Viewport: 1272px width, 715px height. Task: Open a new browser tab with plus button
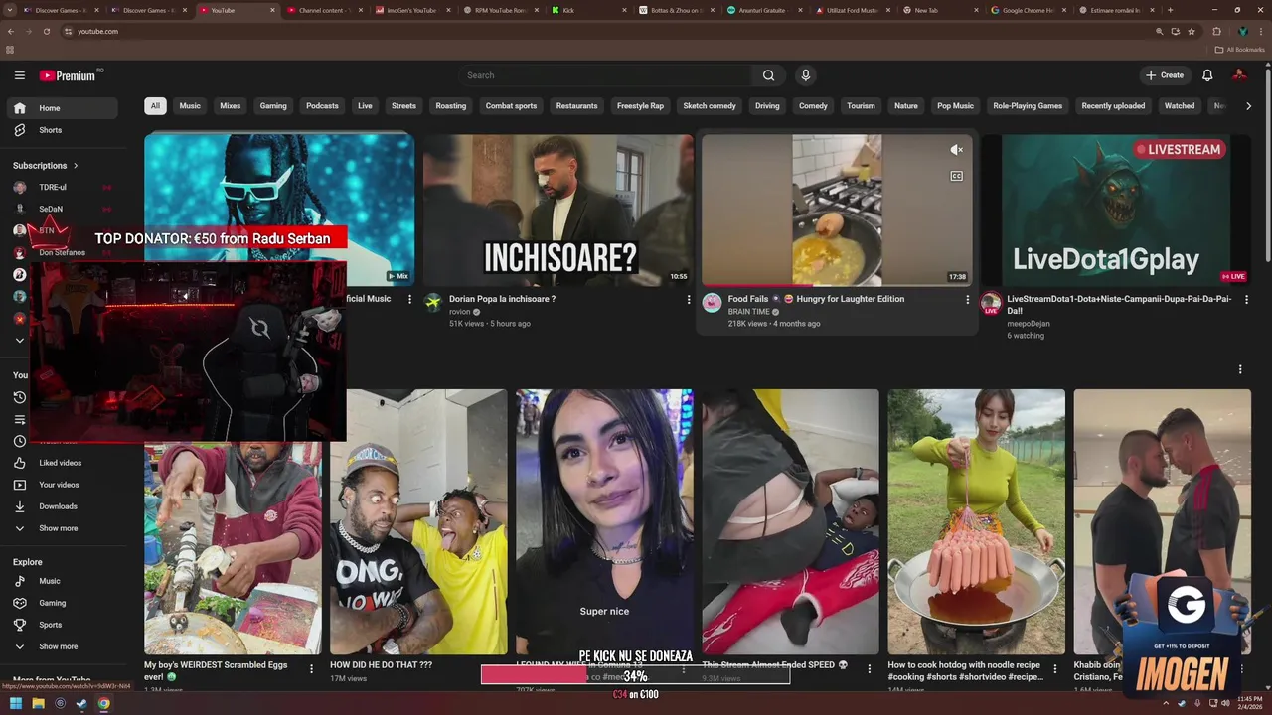click(1170, 10)
